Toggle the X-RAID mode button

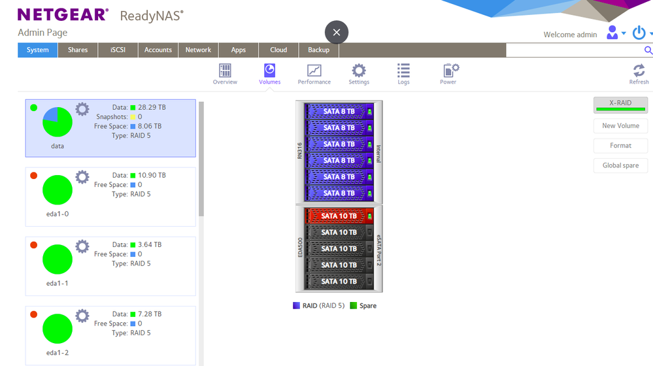click(620, 105)
